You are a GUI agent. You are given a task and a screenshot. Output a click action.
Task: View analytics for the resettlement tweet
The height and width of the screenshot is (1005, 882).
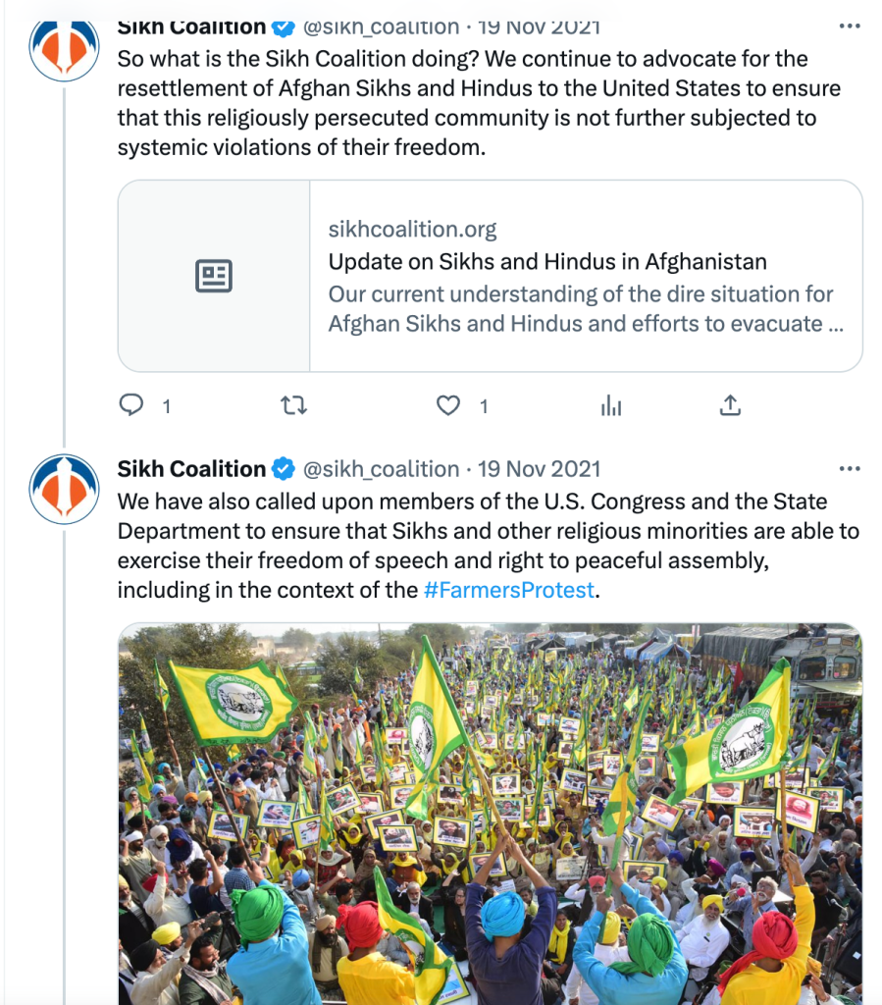(611, 405)
